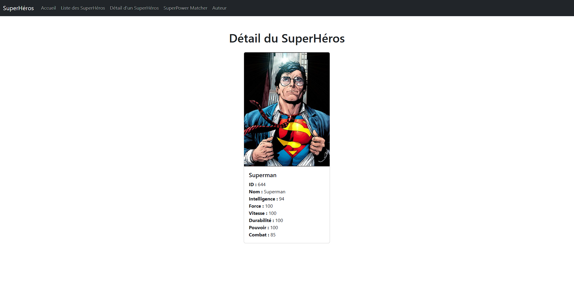The width and height of the screenshot is (574, 281).
Task: Click the SuperHéros brand logo
Action: tap(18, 8)
